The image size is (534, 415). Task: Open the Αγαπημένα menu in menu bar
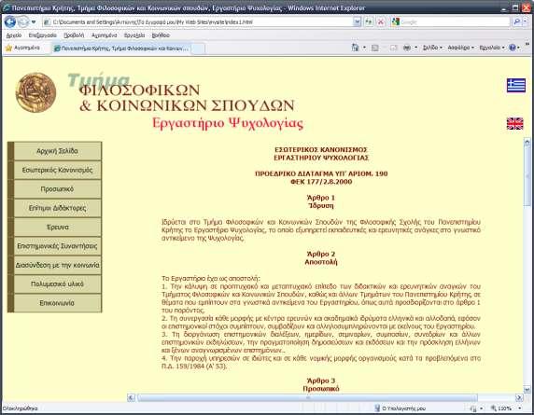(105, 35)
